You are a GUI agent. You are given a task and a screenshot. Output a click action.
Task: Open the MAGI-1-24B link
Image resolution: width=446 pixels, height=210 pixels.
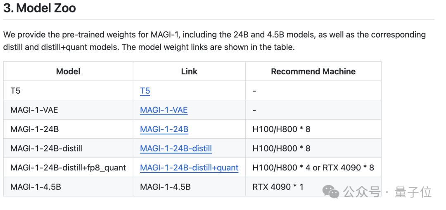coord(164,129)
